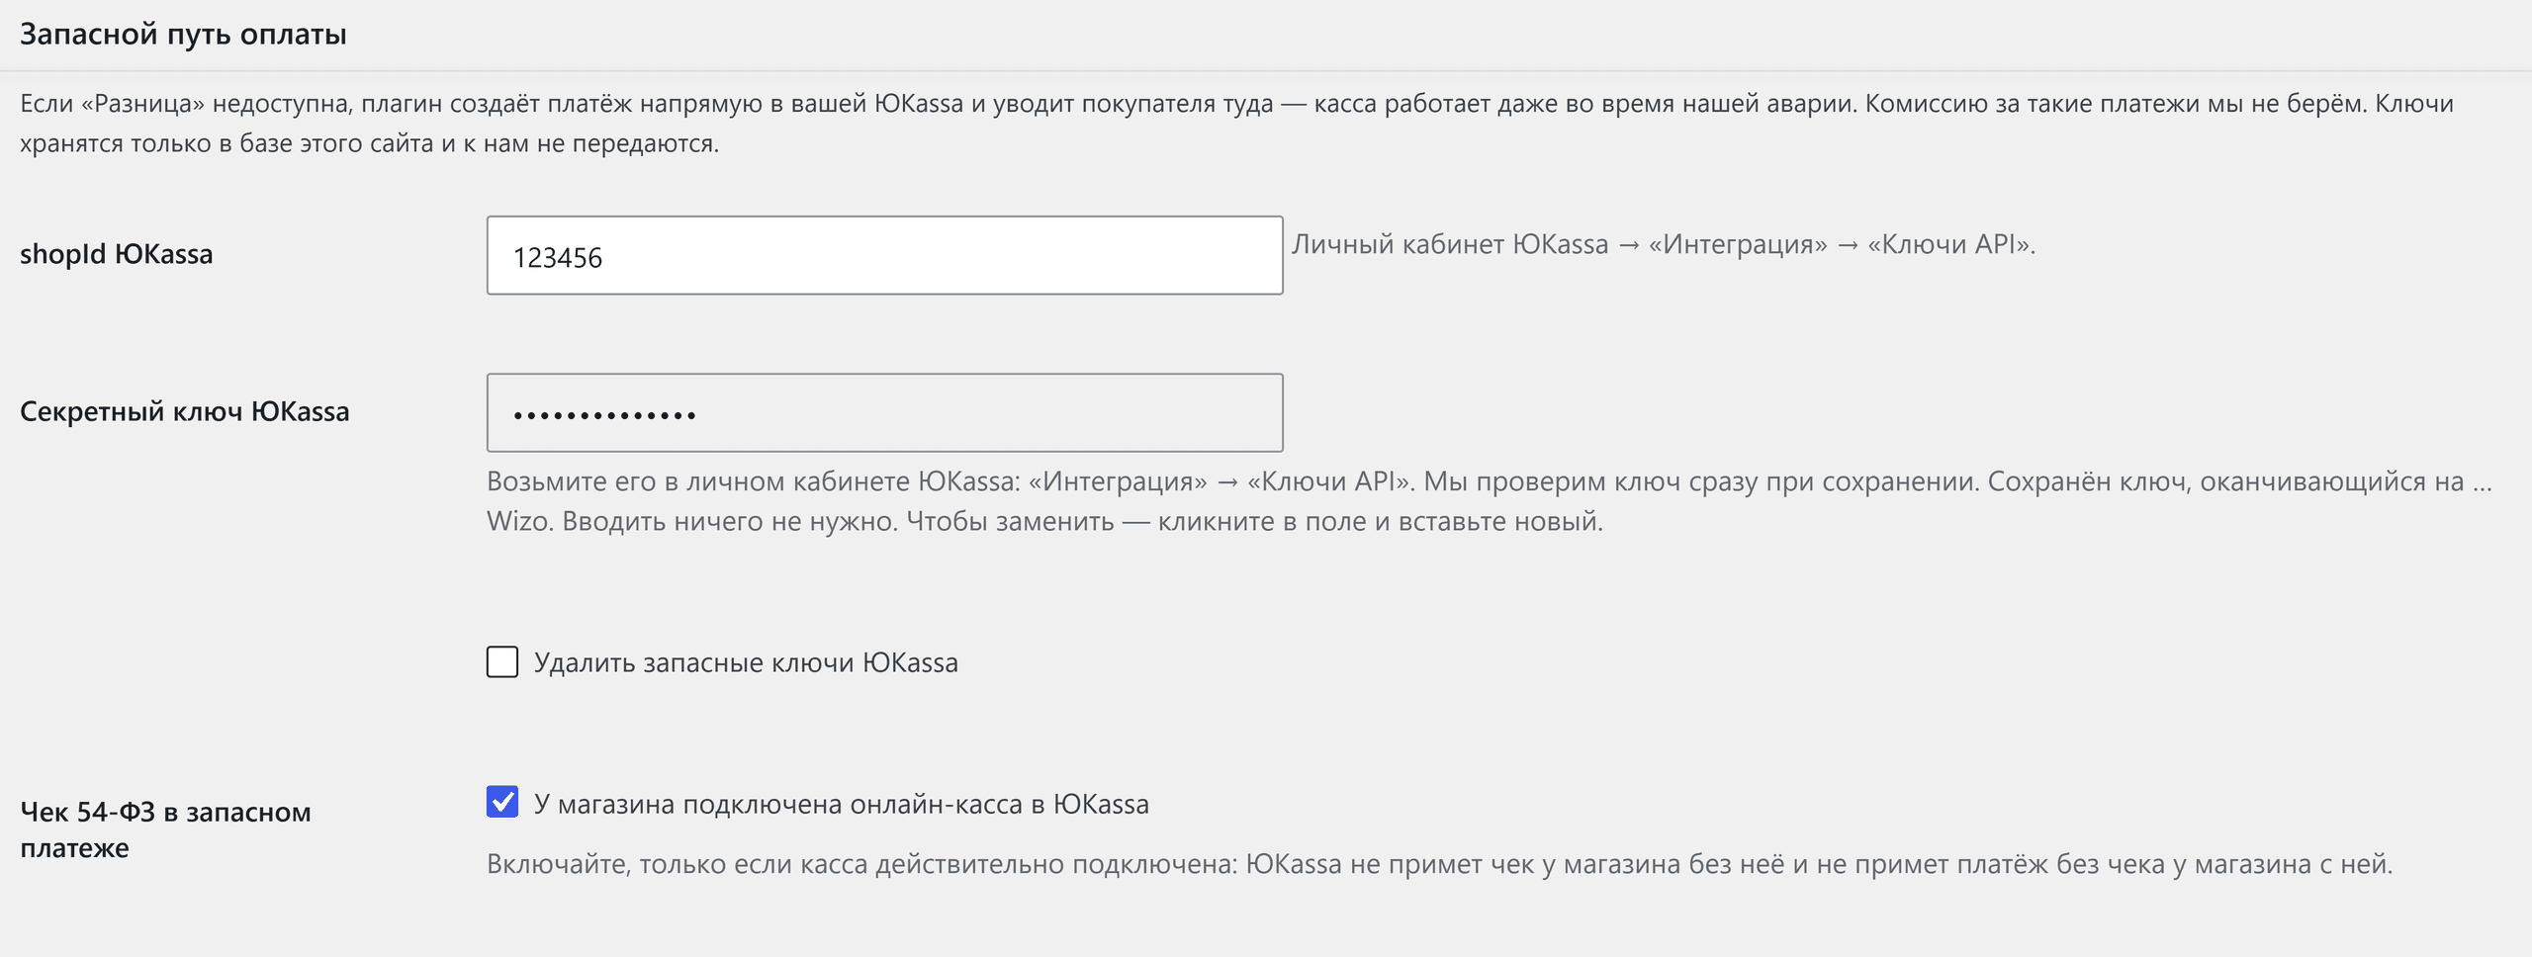Click the shopId ЮKassa field label
Viewport: 2532px width, 957px height.
click(117, 254)
